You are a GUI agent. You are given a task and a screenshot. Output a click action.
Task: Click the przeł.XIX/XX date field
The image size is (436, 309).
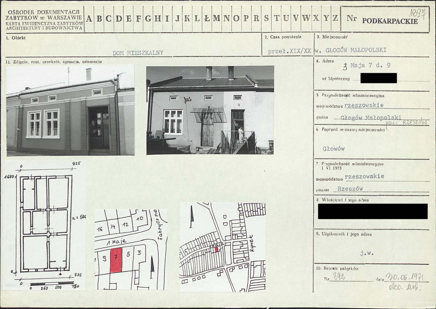[x=289, y=51]
